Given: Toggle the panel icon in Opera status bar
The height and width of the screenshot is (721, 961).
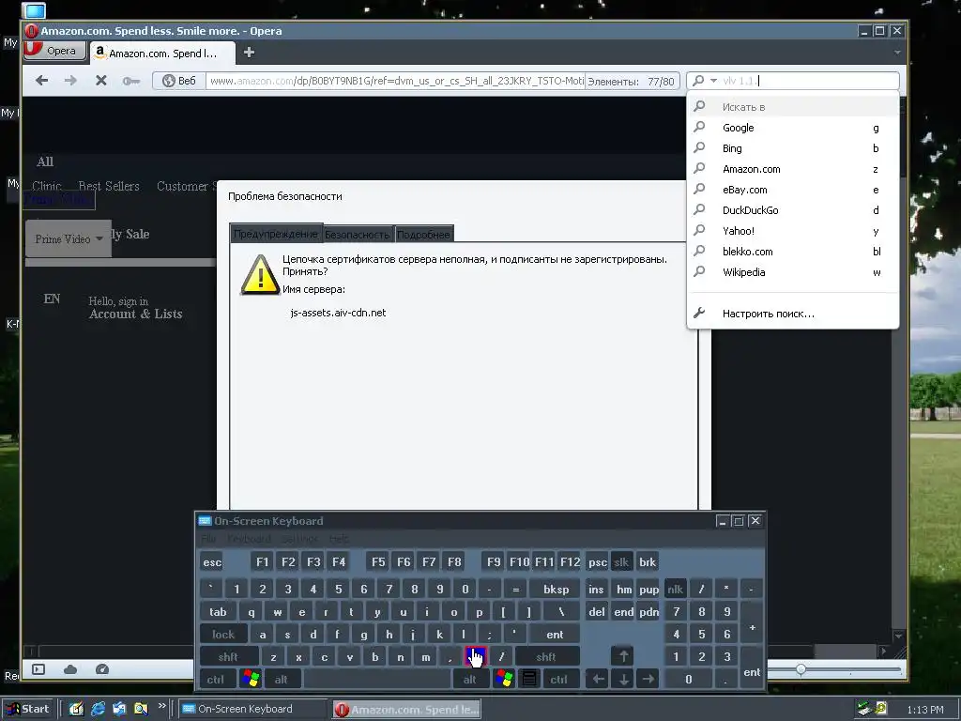Looking at the screenshot, I should coord(38,669).
